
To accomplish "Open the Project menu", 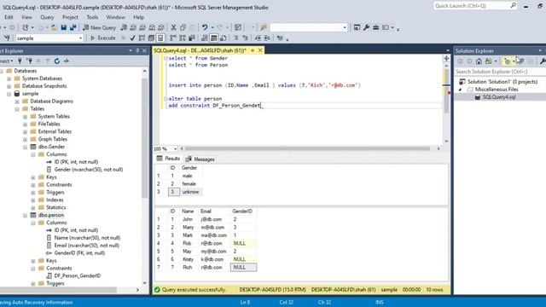I will pos(70,17).
